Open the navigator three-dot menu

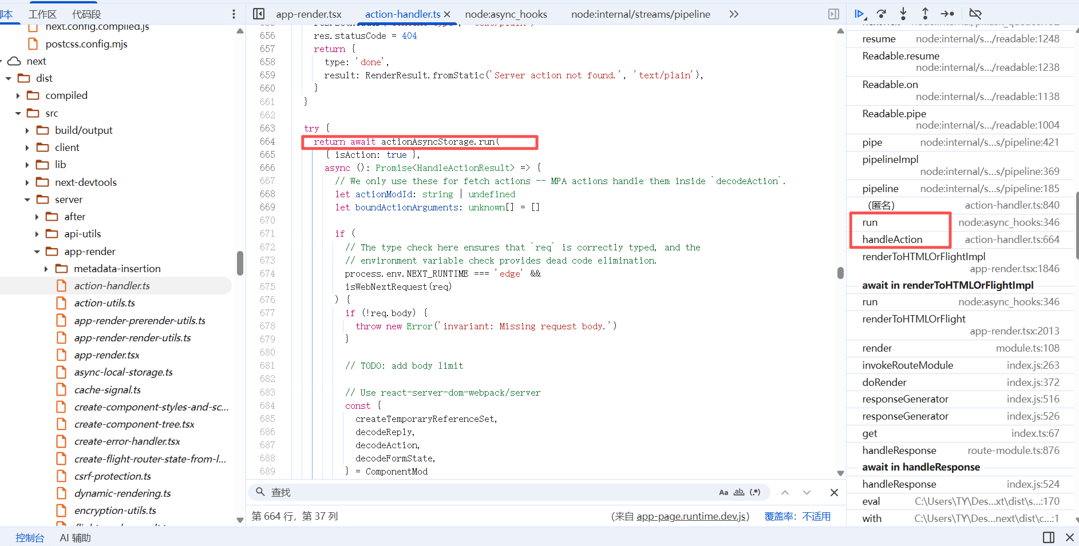pos(234,14)
